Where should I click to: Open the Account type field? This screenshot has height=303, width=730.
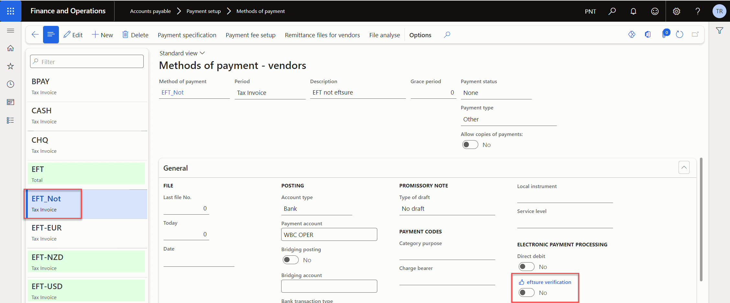316,209
